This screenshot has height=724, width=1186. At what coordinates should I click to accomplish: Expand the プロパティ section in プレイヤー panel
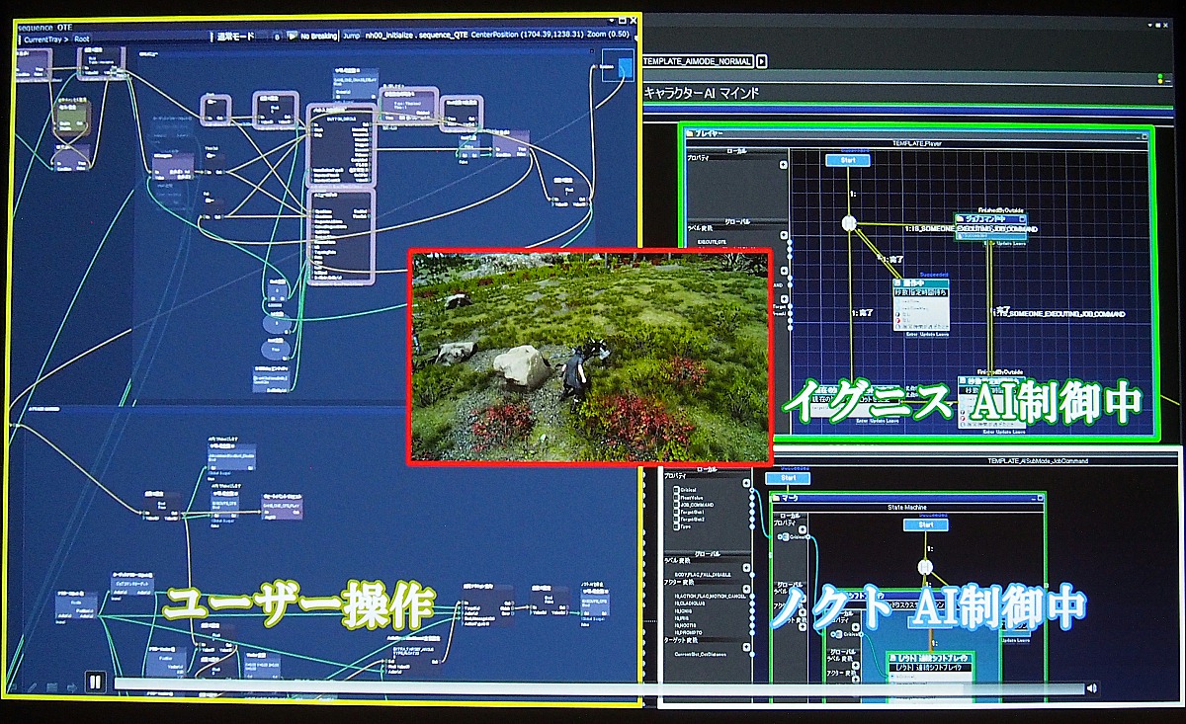click(784, 165)
